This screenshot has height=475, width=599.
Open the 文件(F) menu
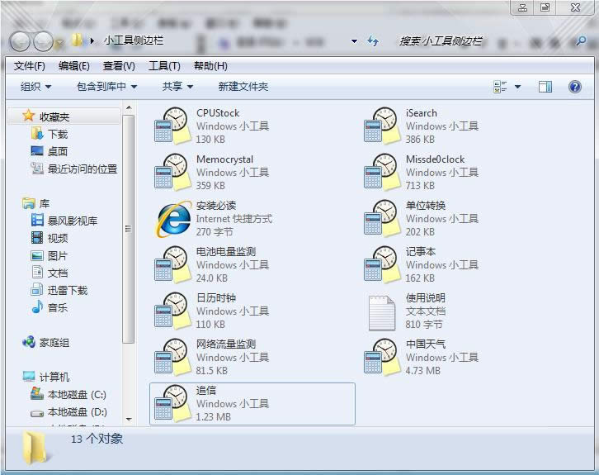(x=30, y=66)
